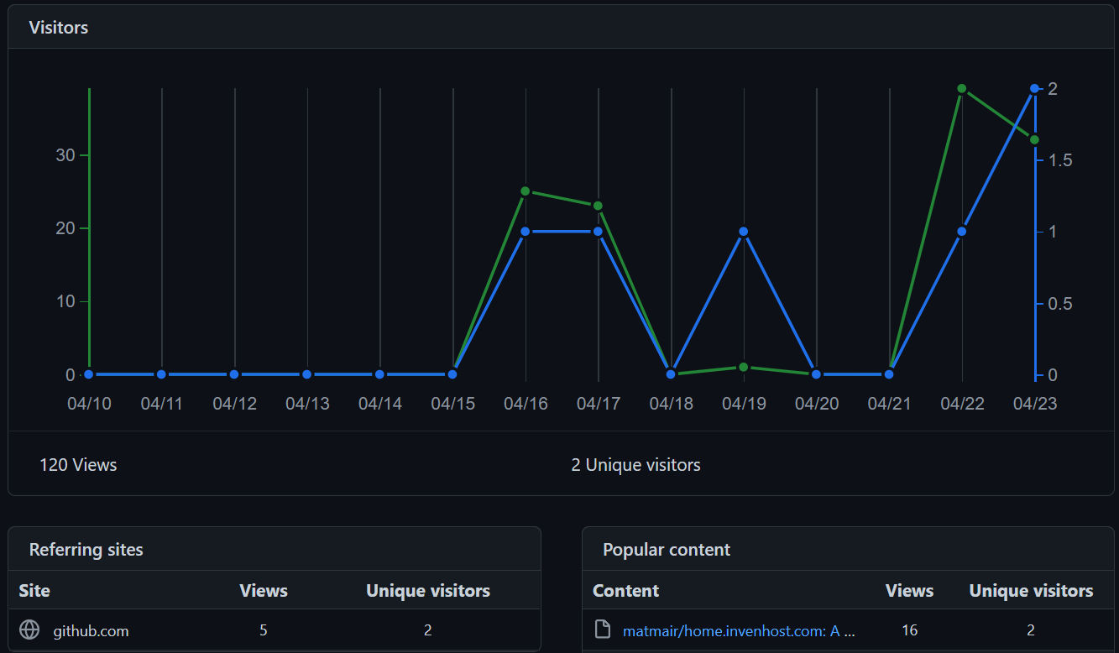Viewport: 1119px width, 653px height.
Task: Click the 04/10 zero-value data point
Action: tap(88, 374)
